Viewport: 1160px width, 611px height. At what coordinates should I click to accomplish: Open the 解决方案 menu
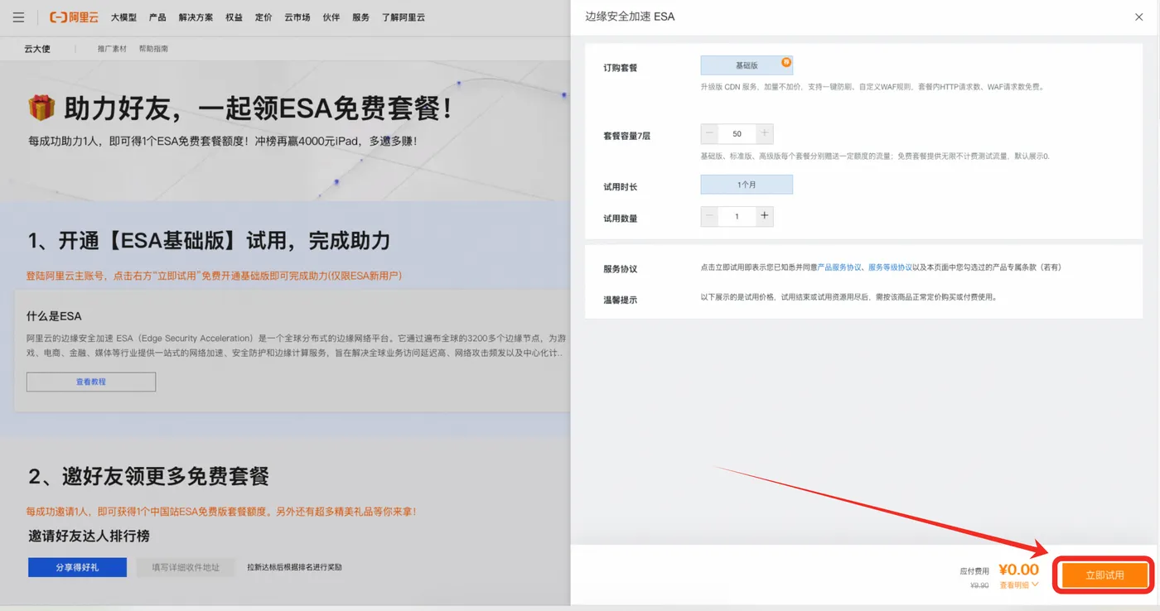(x=196, y=17)
